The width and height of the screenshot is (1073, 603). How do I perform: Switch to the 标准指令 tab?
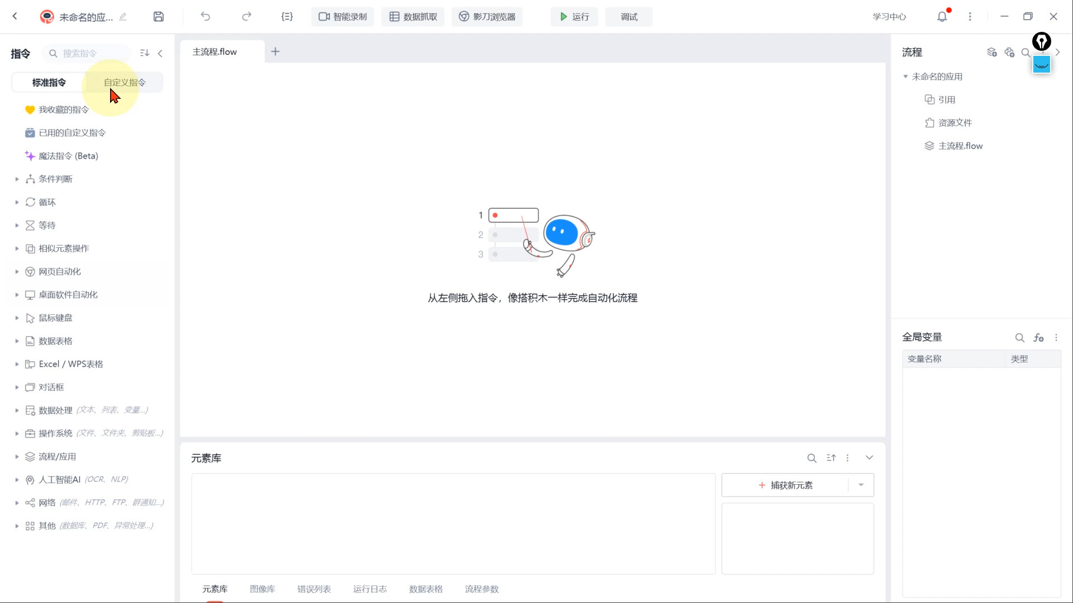tap(48, 82)
